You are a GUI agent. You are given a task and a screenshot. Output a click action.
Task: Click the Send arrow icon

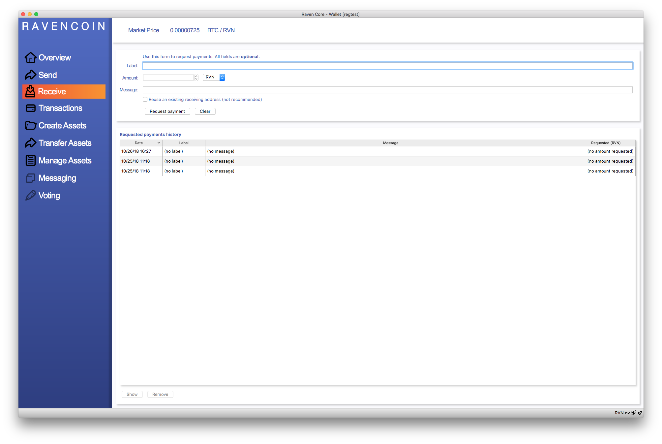[x=30, y=75]
